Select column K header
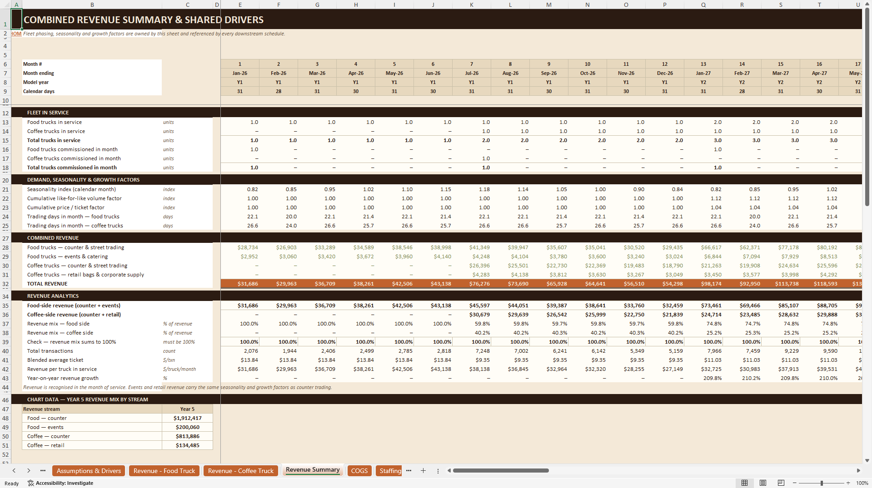The height and width of the screenshot is (488, 872). [472, 5]
